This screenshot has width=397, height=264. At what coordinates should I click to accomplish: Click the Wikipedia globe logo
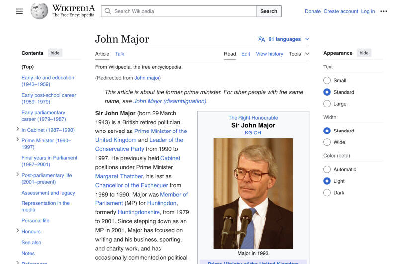click(x=39, y=11)
